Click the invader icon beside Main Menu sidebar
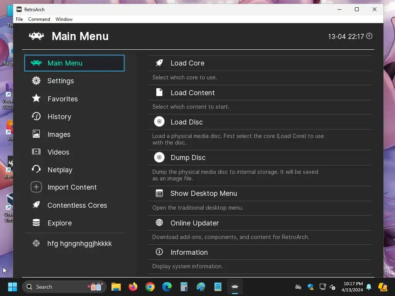395x296 pixels. point(36,63)
